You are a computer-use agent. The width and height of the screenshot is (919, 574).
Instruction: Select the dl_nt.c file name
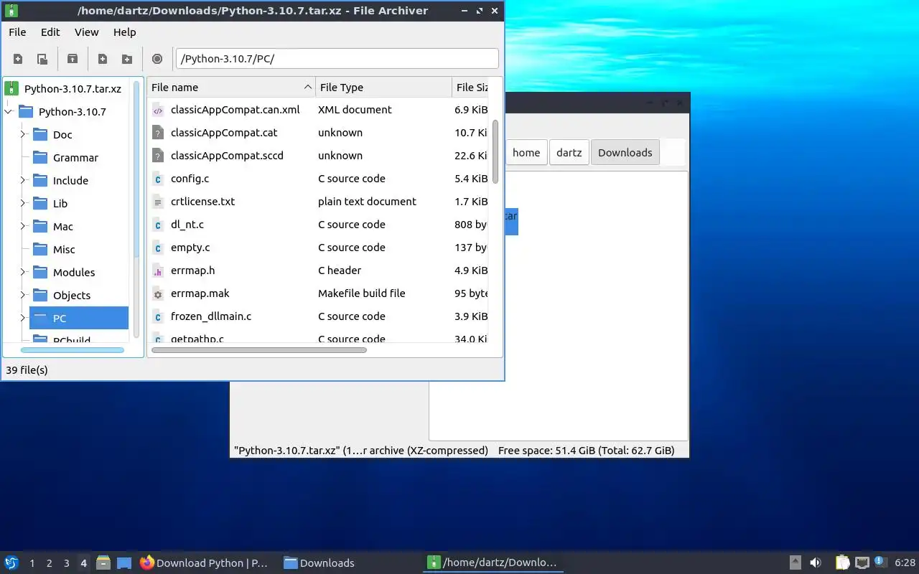pyautogui.click(x=187, y=225)
